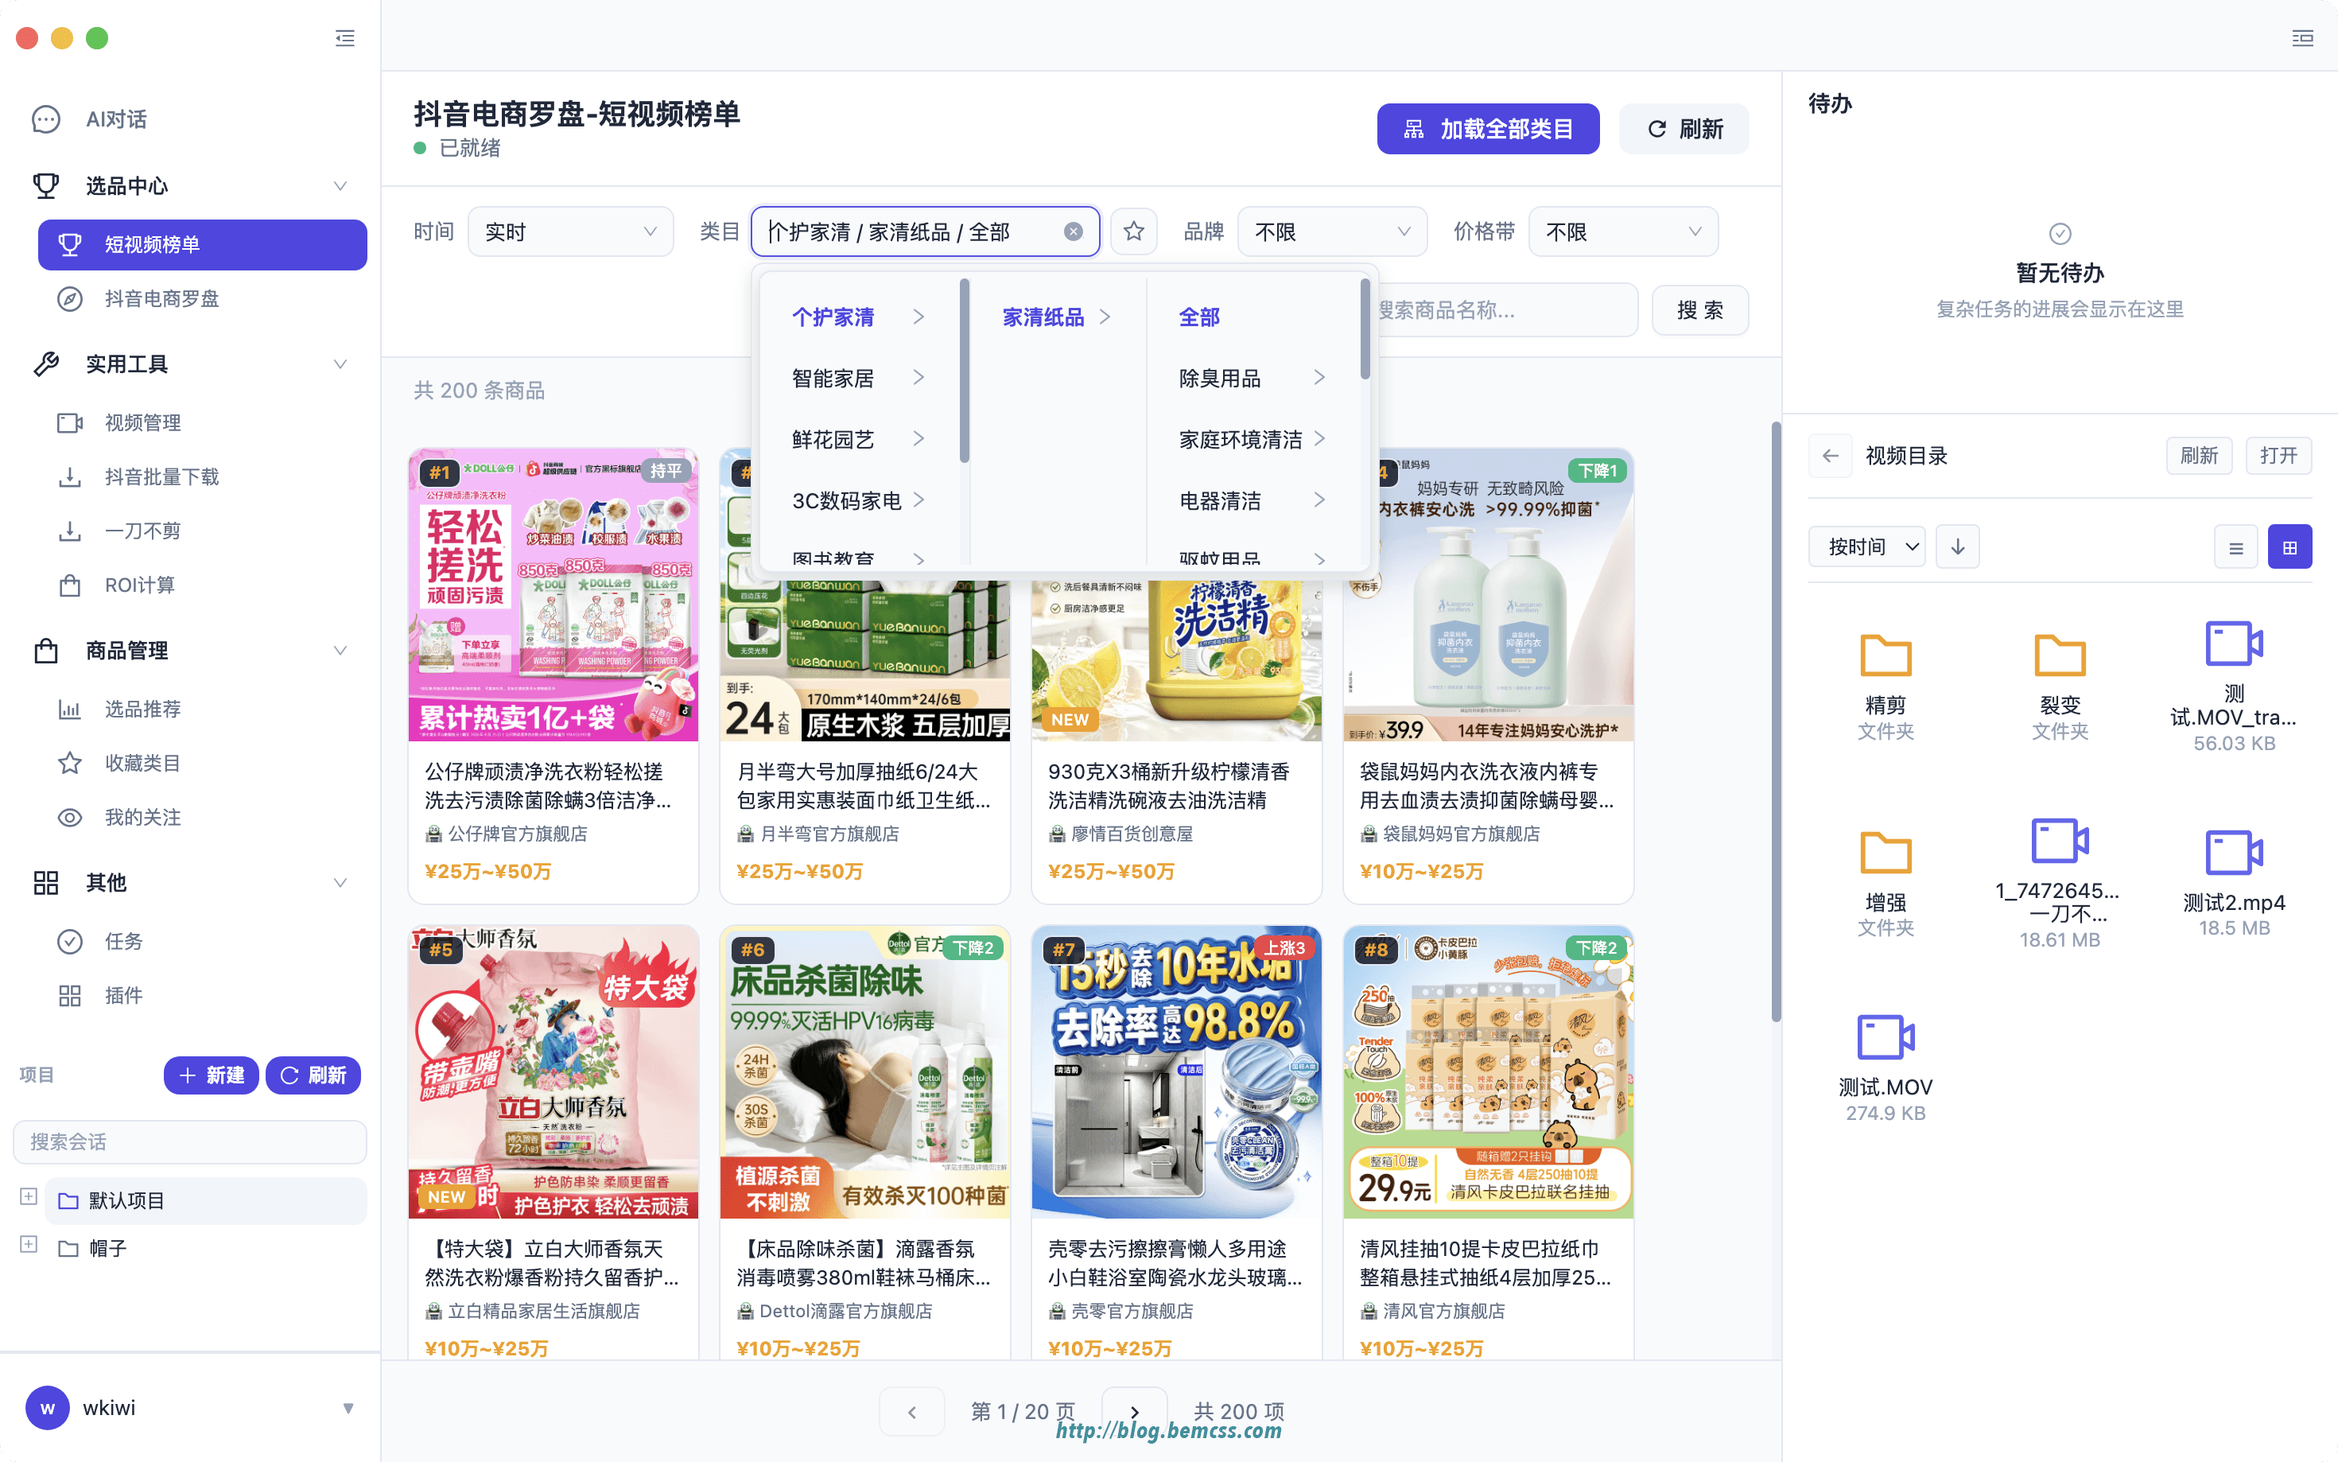2338x1462 pixels.
Task: Select the 测试2.mp4 video file
Action: pos(2234,882)
